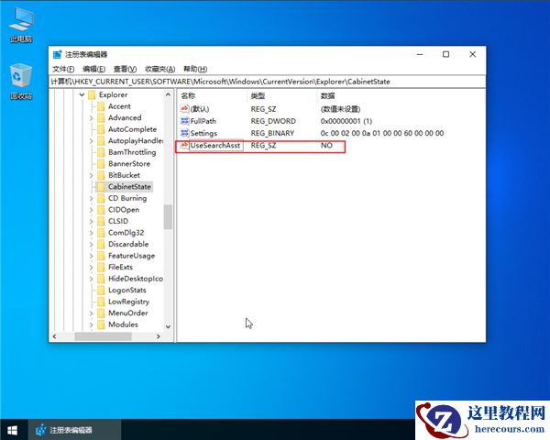Select the AutoplayHandlers tree item
Viewport: 550px width, 440px height.
click(x=136, y=141)
